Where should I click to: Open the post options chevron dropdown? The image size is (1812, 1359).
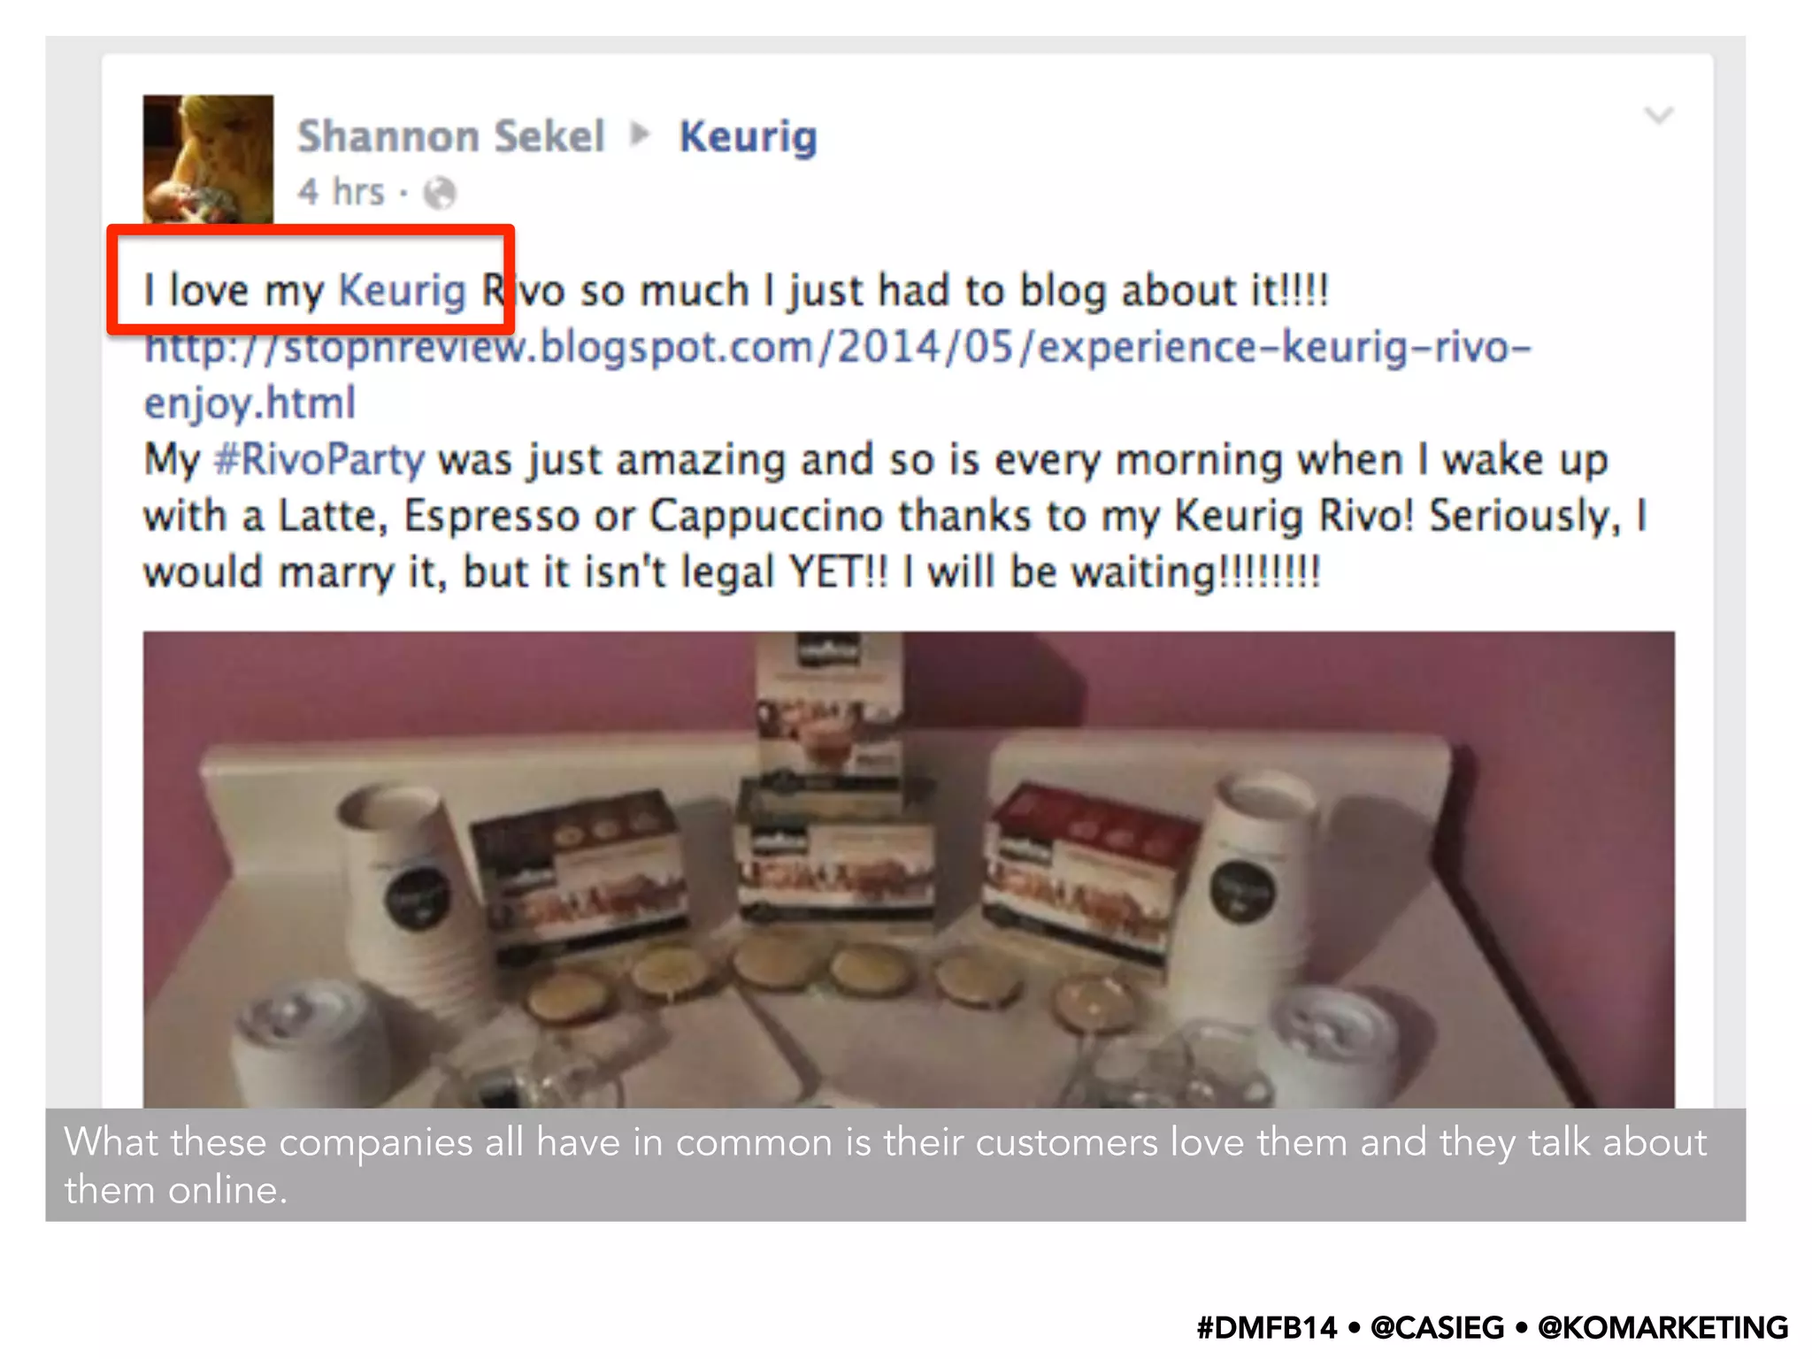pyautogui.click(x=1658, y=115)
